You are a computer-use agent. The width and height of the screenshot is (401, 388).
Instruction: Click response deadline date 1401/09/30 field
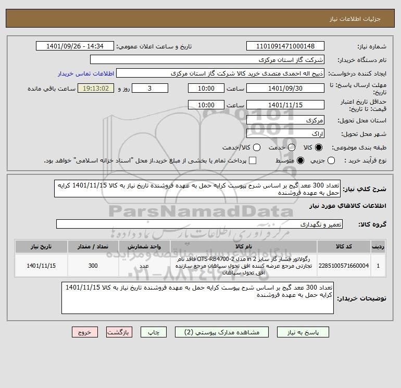(285, 88)
